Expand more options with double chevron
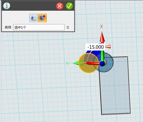 coord(68,27)
